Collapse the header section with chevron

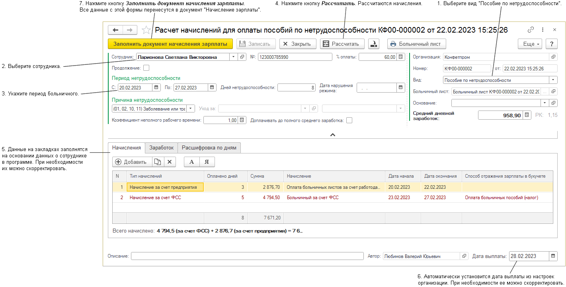pos(333,135)
